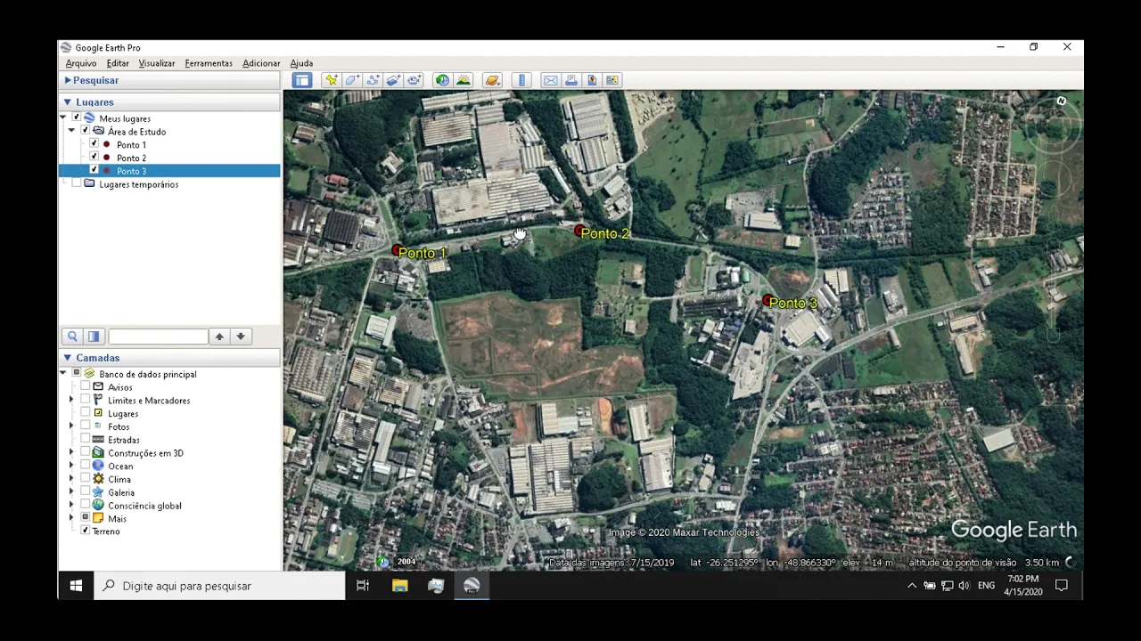Open File Explorer from the taskbar
Viewport: 1141px width, 641px height.
(399, 586)
